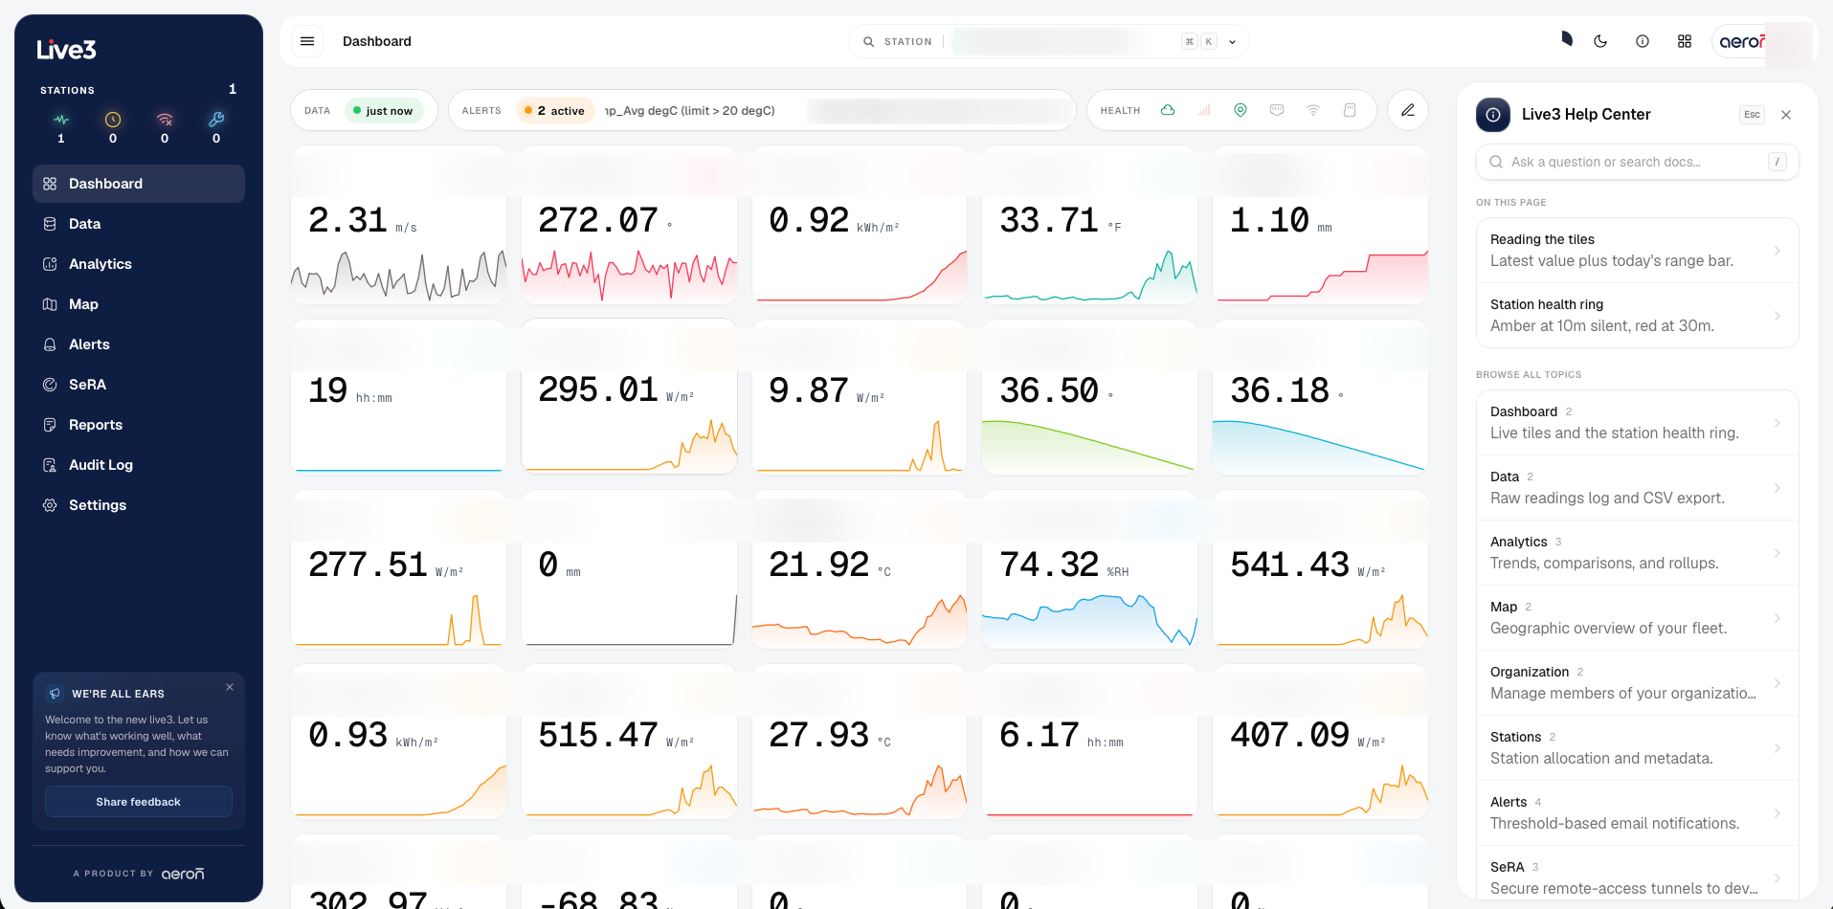Open the 74.32 %RH humidity tile
Screen dimensions: 1833x909
point(1090,570)
